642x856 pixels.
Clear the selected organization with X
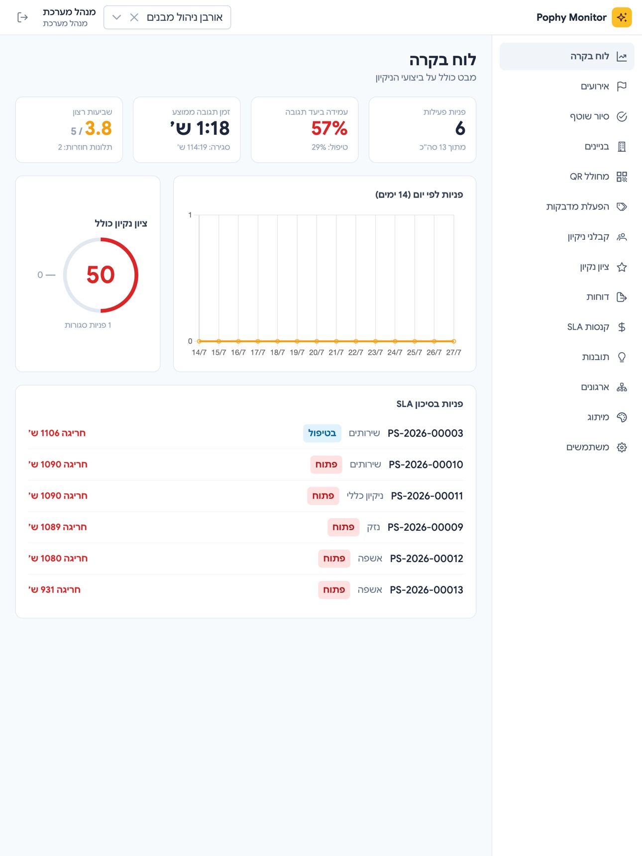(134, 17)
